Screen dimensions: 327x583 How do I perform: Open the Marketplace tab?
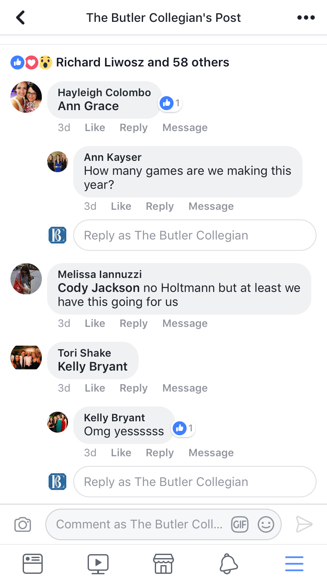point(163,563)
